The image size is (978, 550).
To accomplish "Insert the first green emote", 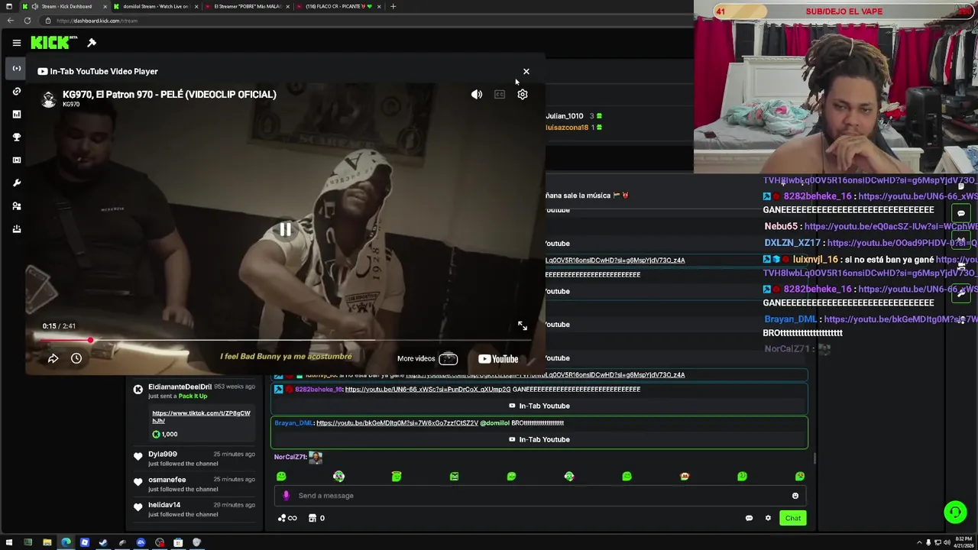I will [281, 477].
